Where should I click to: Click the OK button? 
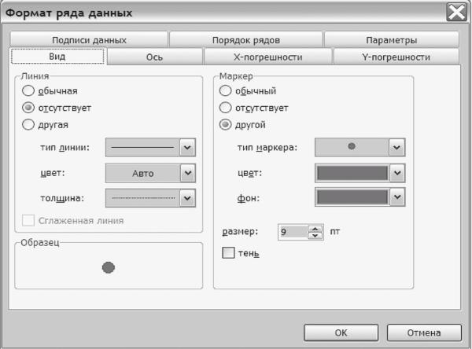point(341,332)
